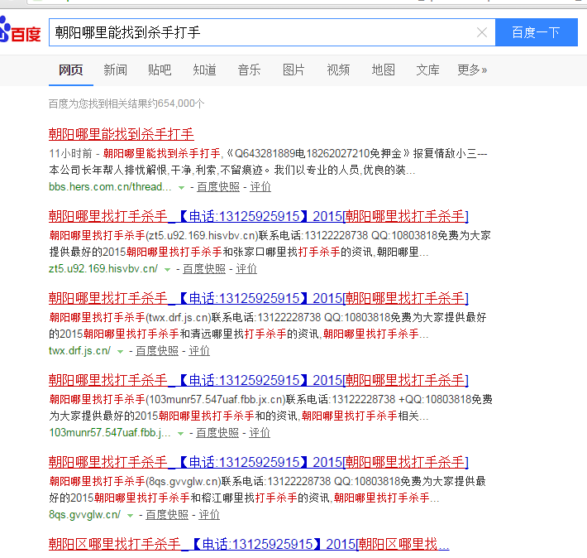Open result title above 8qs.gvvglw.cn snippet
587x558 pixels.
tap(258, 462)
